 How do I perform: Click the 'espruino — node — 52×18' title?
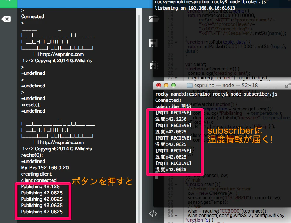point(226,85)
